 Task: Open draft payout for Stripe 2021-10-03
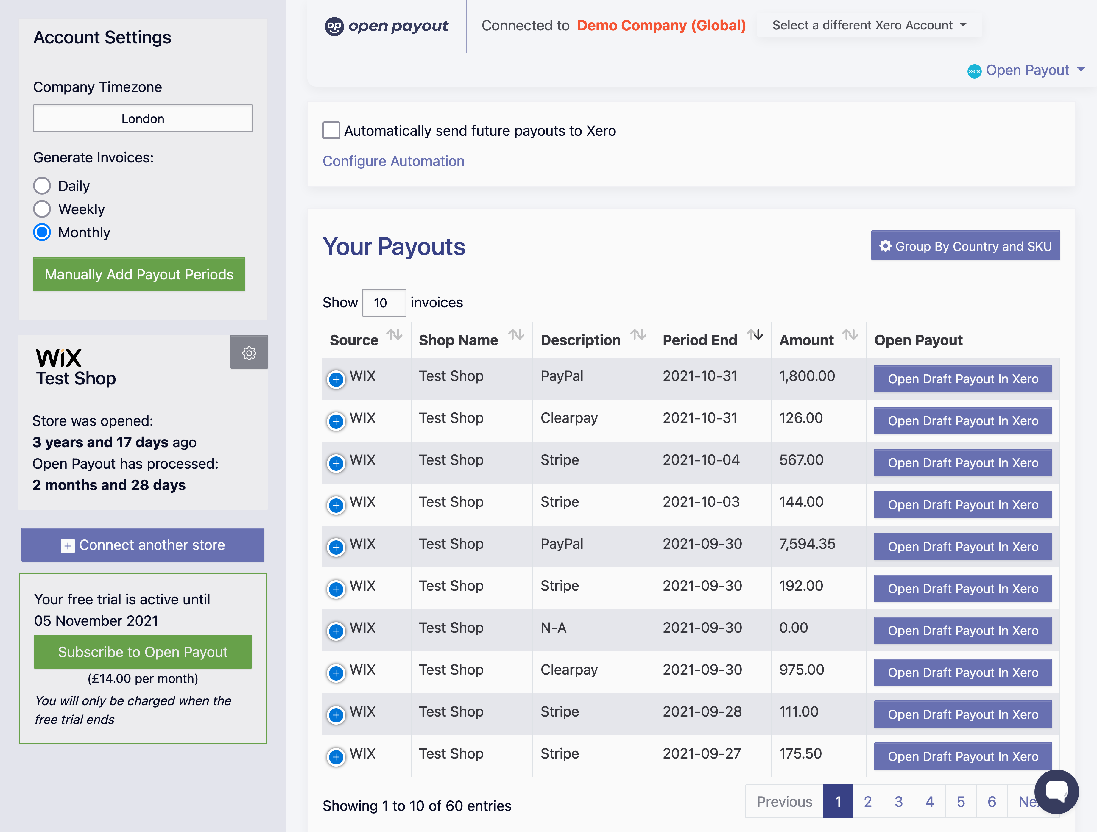point(963,505)
